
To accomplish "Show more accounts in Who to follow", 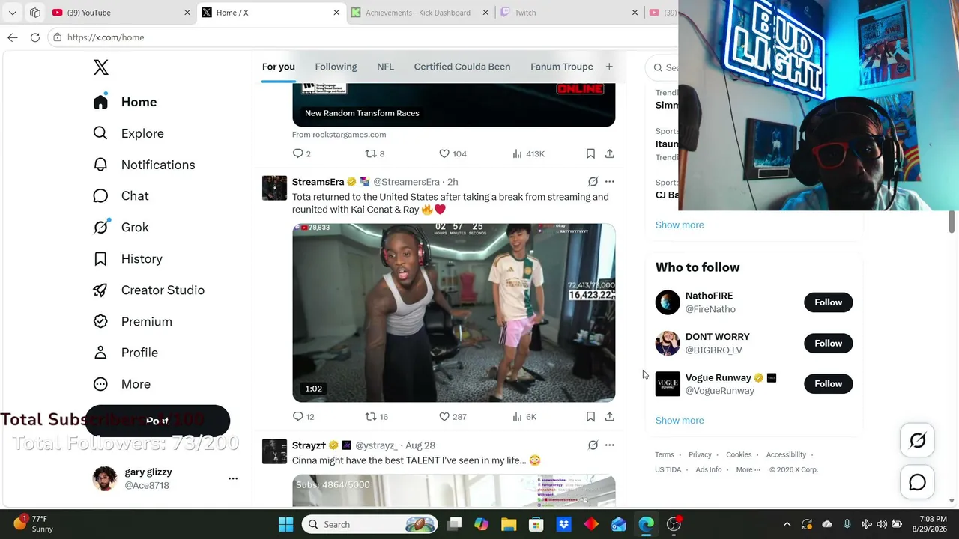I will tap(680, 421).
